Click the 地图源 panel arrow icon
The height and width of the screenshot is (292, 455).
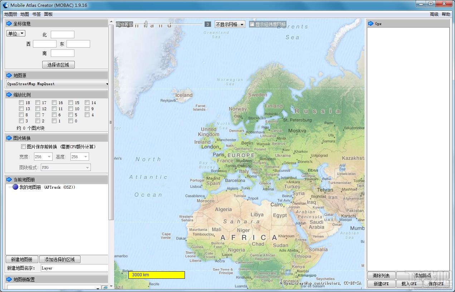9,76
